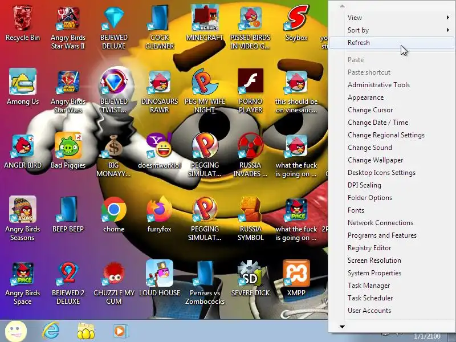Screen dimensions: 456x342
Task: Open Administrative Tools menu entry
Action: pos(392,84)
